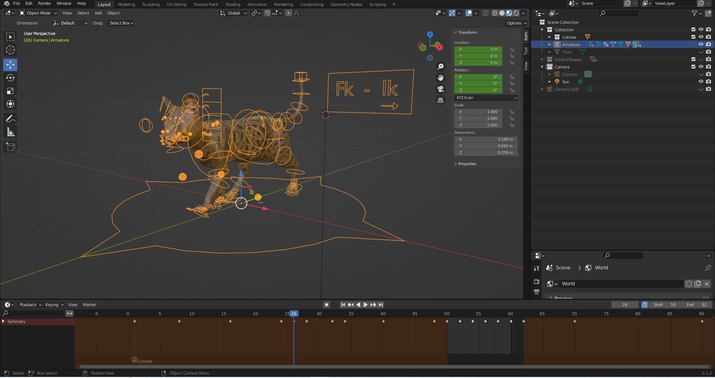Click the outliner filter funnel icon
The width and height of the screenshot is (715, 378).
(x=695, y=13)
